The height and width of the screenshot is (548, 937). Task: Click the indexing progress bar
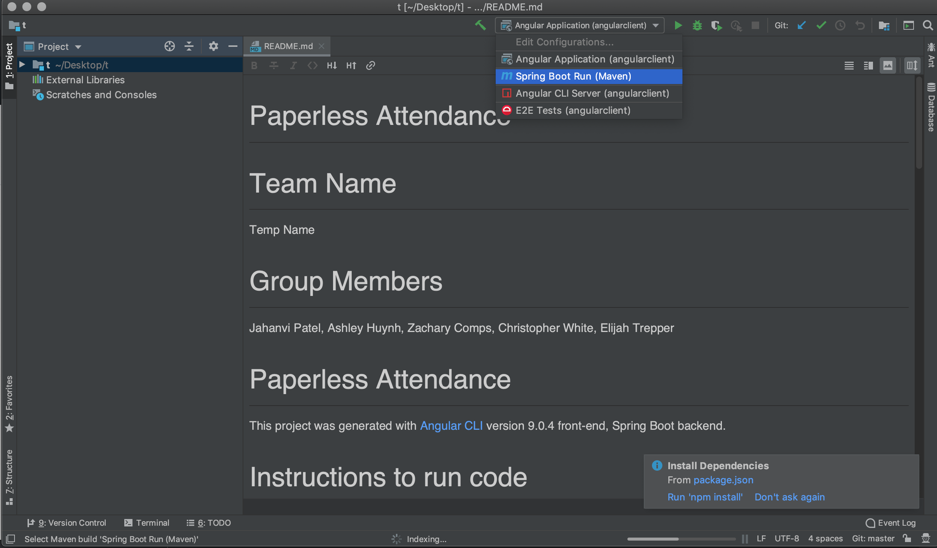[681, 539]
